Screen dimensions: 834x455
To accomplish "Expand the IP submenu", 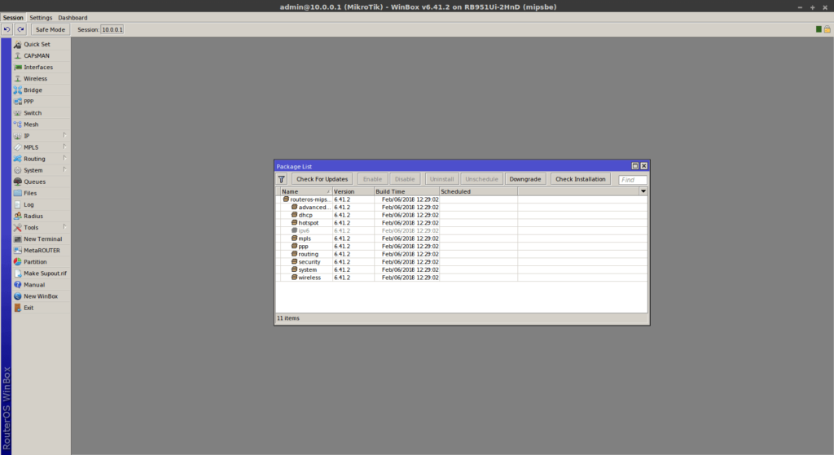I will [27, 136].
